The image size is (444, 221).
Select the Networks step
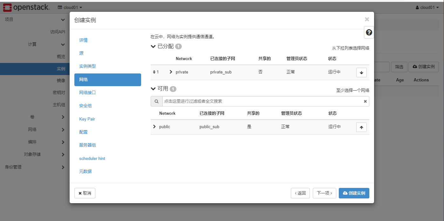point(108,79)
